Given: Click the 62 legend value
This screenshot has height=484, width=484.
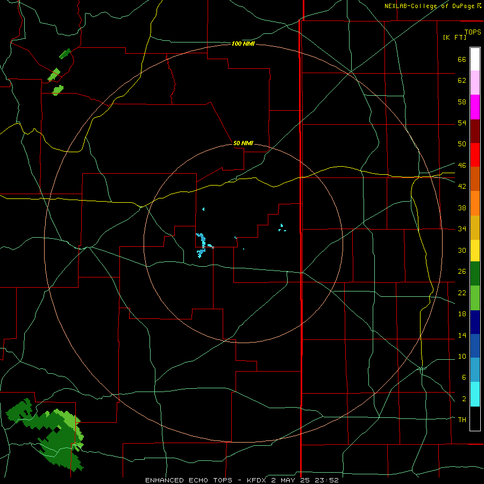Looking at the screenshot, I should [x=462, y=81].
